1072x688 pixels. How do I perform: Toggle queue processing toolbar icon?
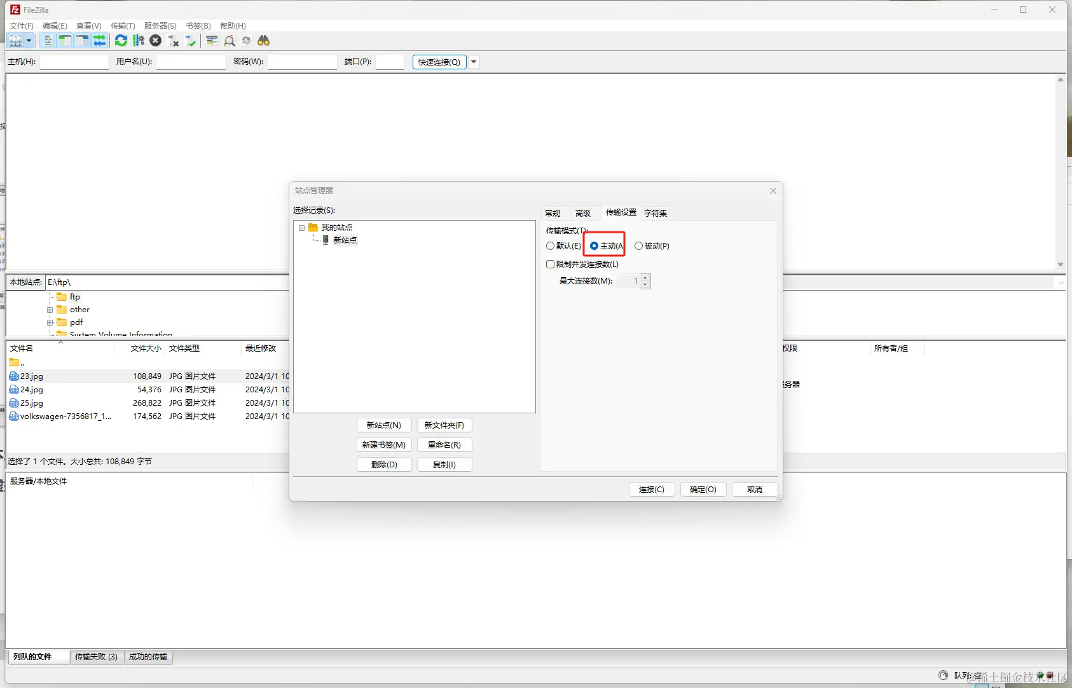click(x=138, y=41)
